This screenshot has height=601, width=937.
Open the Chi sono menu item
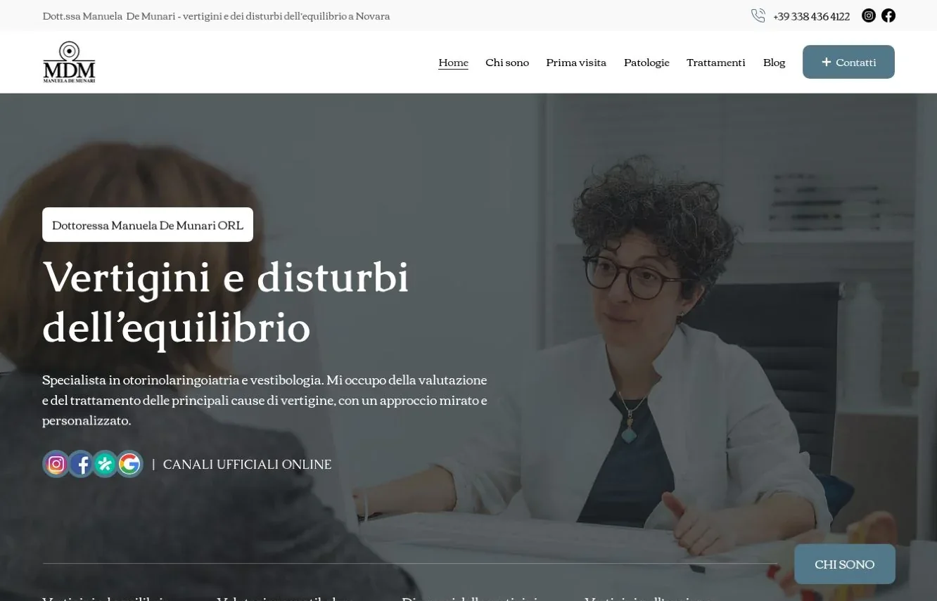coord(507,63)
